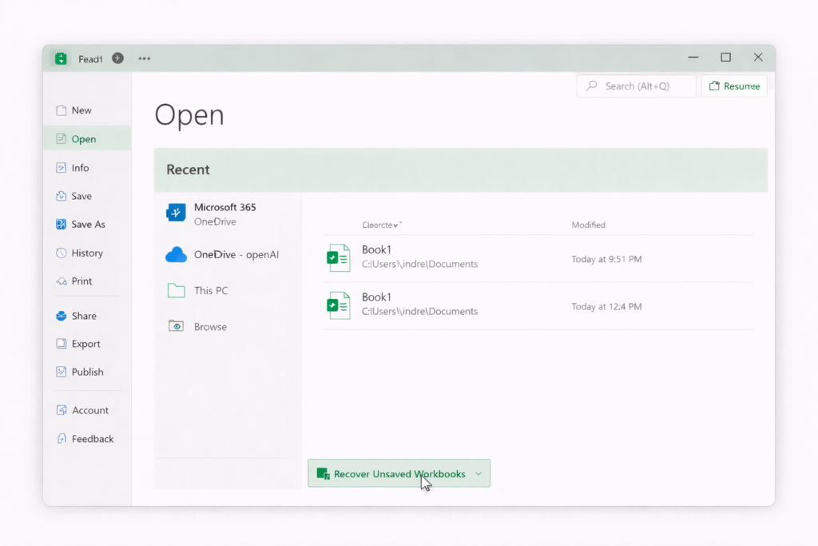The image size is (818, 546).
Task: Select Print in the sidebar
Action: [x=87, y=281]
